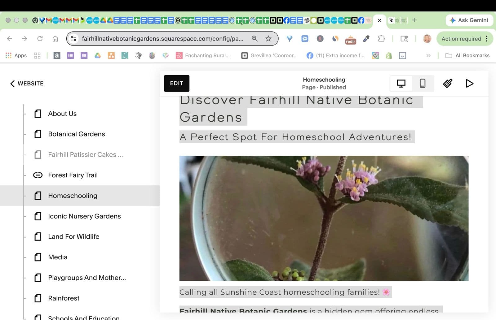Viewport: 496px width, 320px height.
Task: Open the Chrome three-dot menu
Action: [487, 39]
